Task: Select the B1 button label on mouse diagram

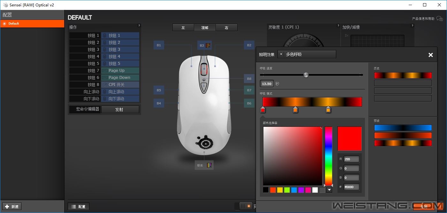Action: (159, 45)
